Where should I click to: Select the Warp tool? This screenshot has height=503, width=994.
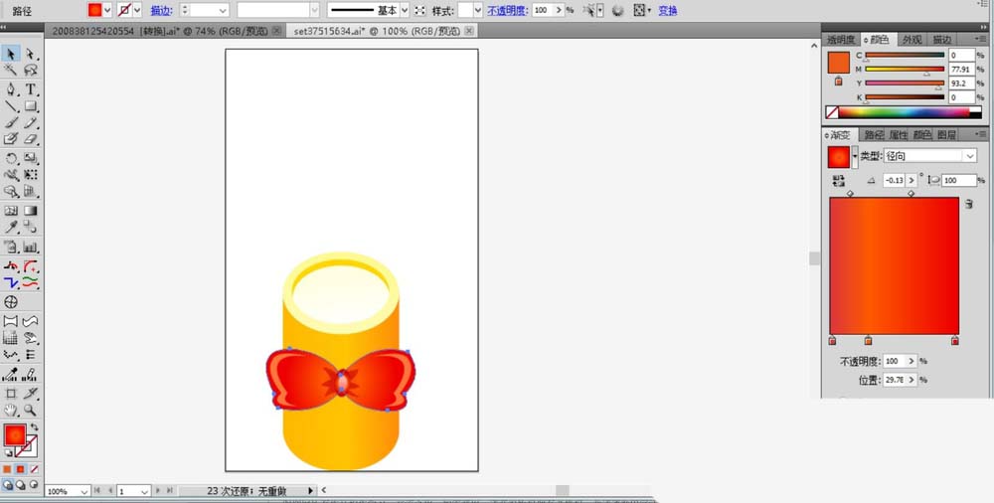[x=11, y=174]
